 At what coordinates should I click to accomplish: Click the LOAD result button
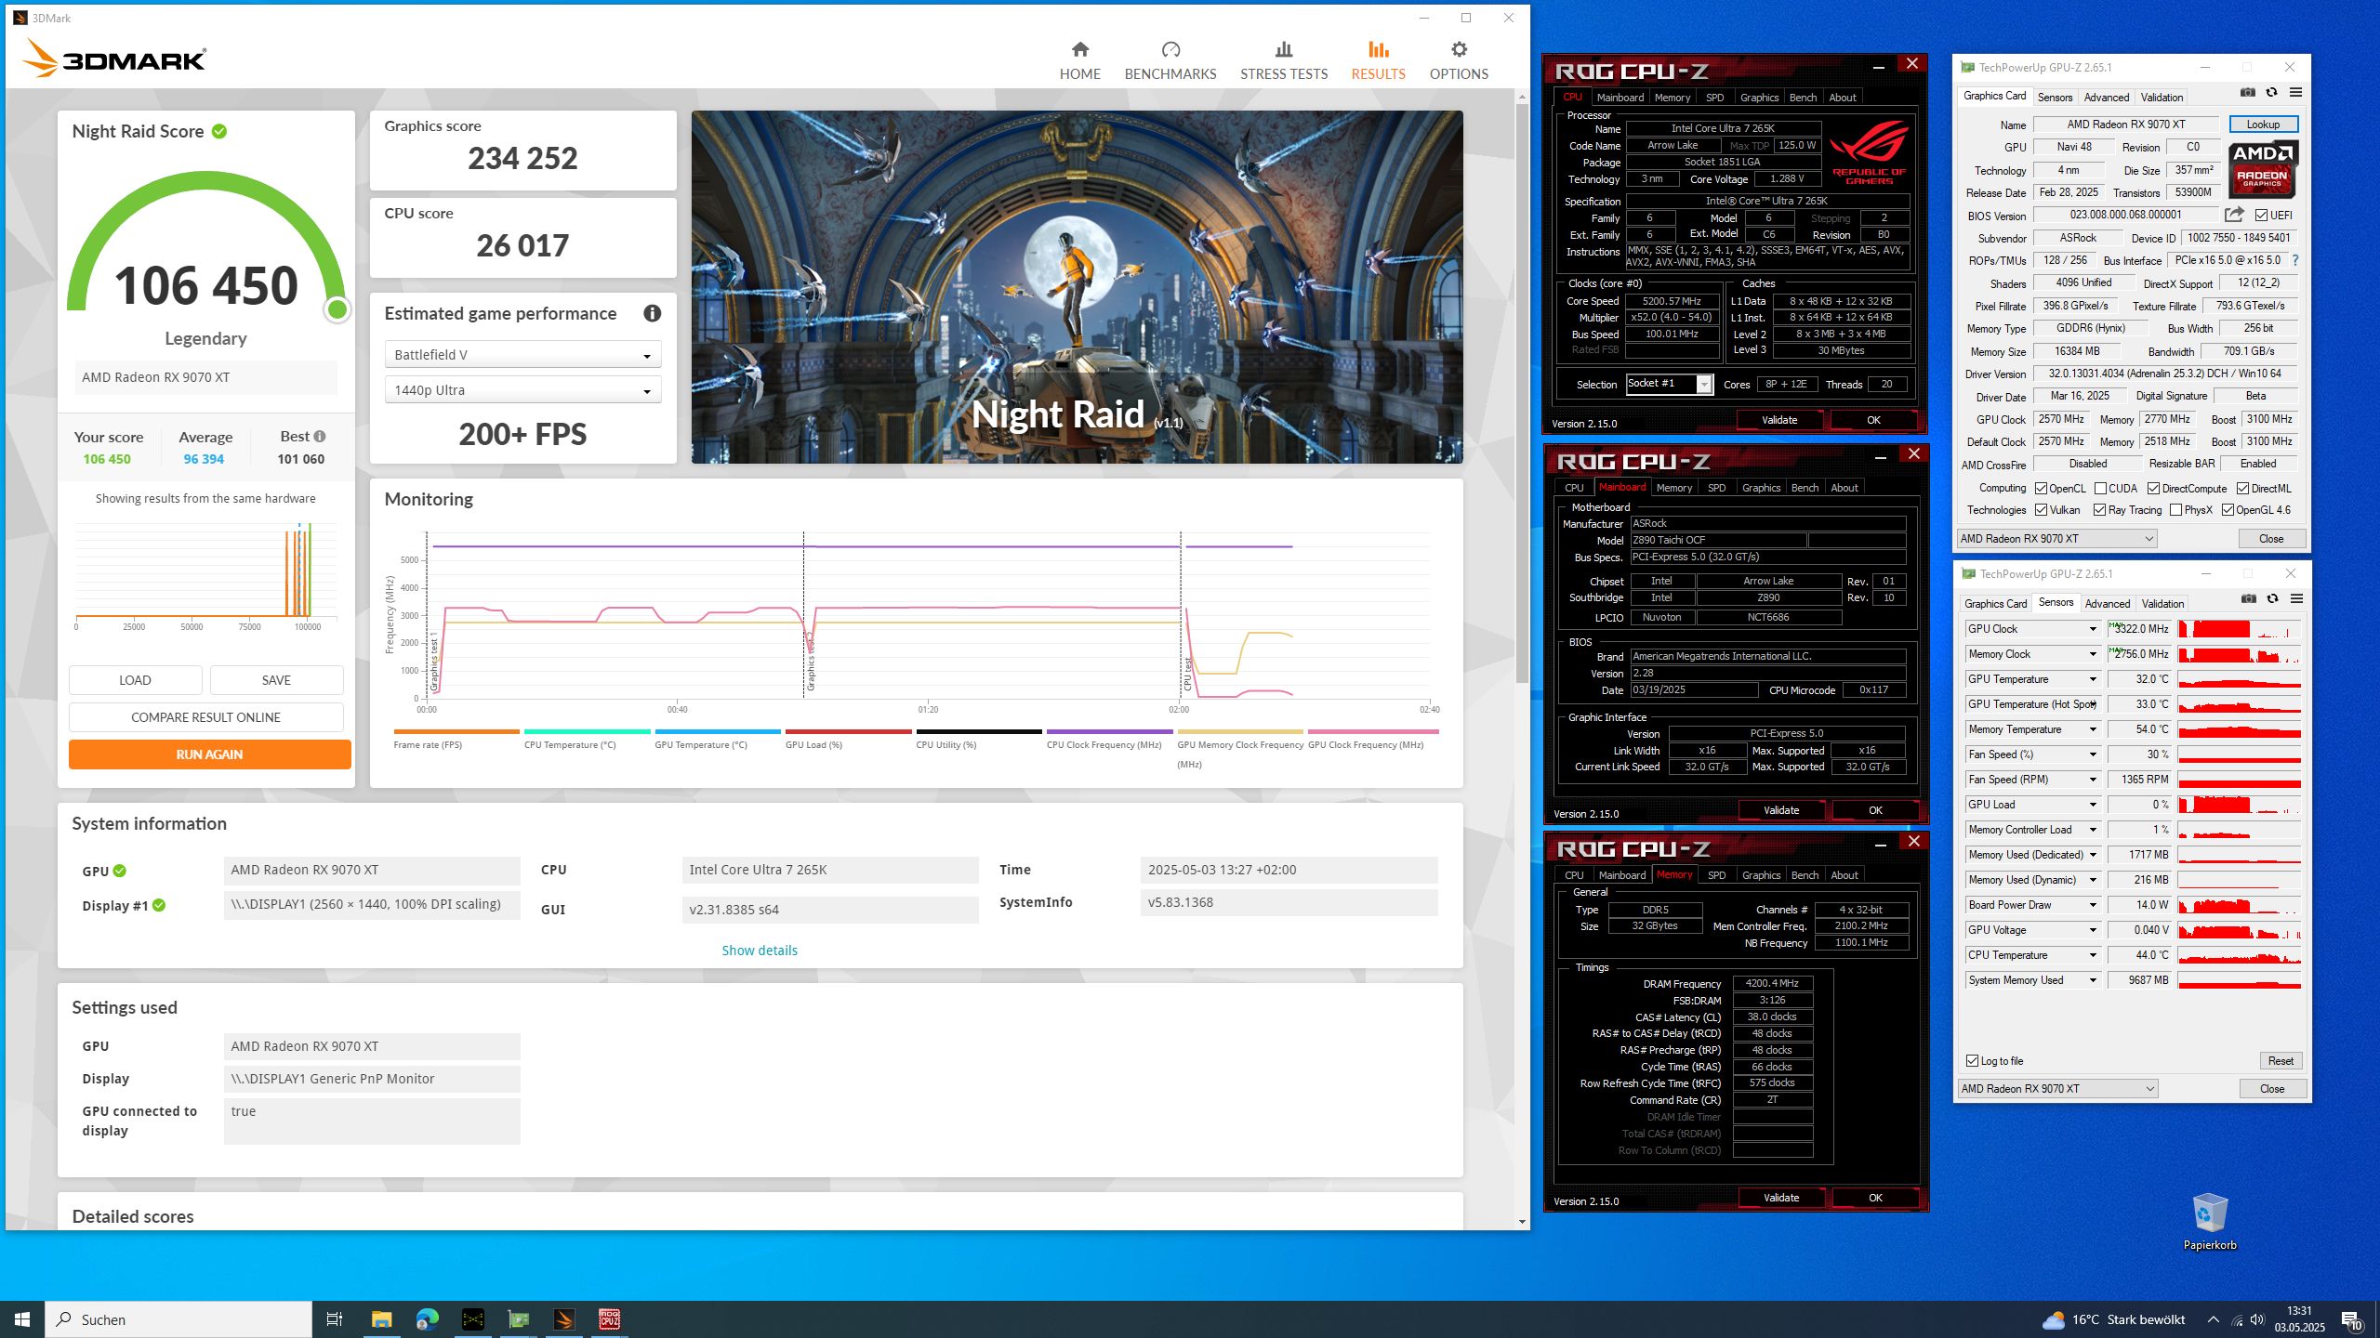(135, 680)
